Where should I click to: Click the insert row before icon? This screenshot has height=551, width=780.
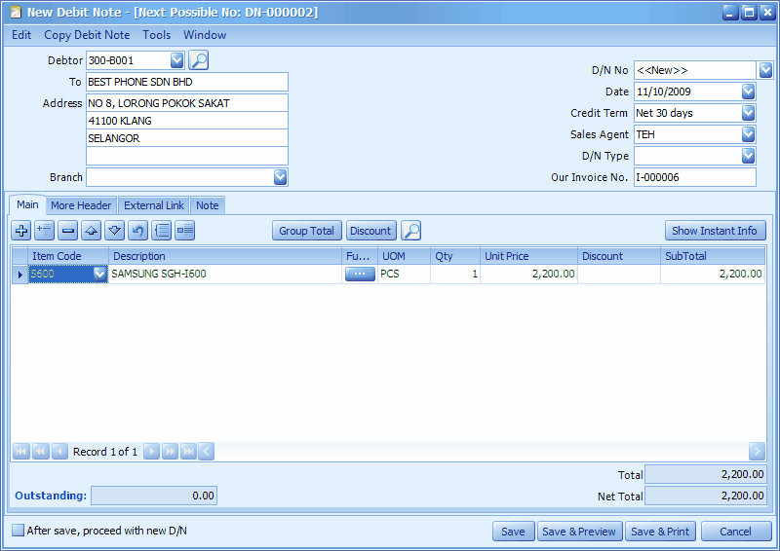click(45, 231)
